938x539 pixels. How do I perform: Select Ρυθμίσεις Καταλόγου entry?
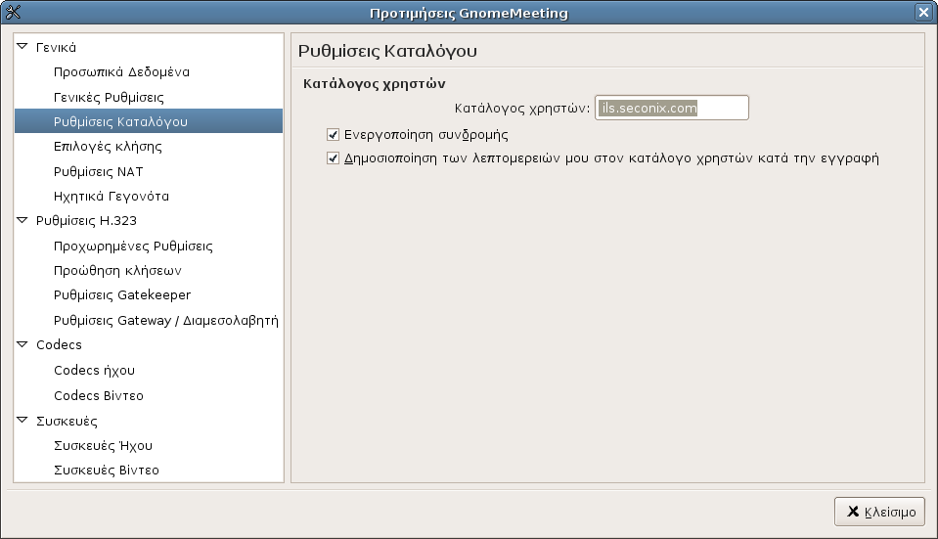(149, 121)
